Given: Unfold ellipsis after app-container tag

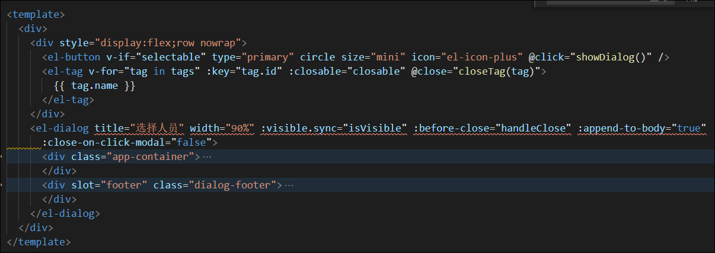Looking at the screenshot, I should (206, 157).
